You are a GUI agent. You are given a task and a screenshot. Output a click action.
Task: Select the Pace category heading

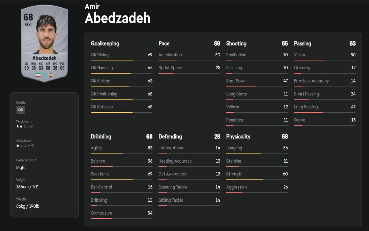click(164, 43)
